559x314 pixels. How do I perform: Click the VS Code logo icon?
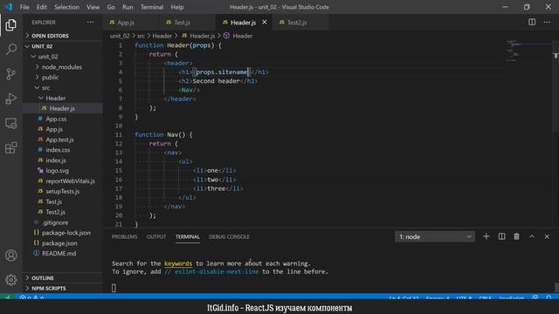8,7
